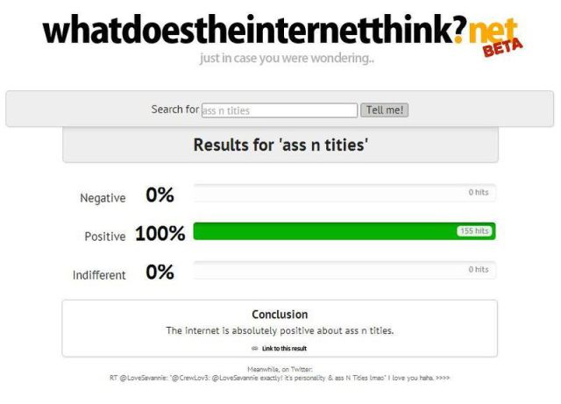
Task: Open "Link to this result" link
Action: [x=284, y=348]
